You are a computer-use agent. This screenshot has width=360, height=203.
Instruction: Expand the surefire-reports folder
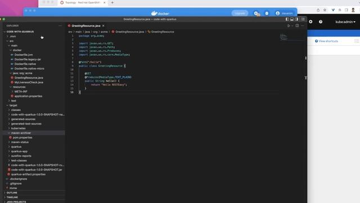pos(21,156)
